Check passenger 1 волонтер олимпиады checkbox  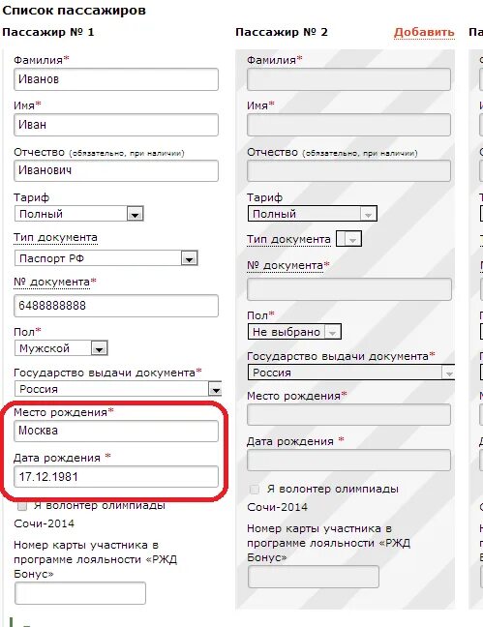click(22, 506)
